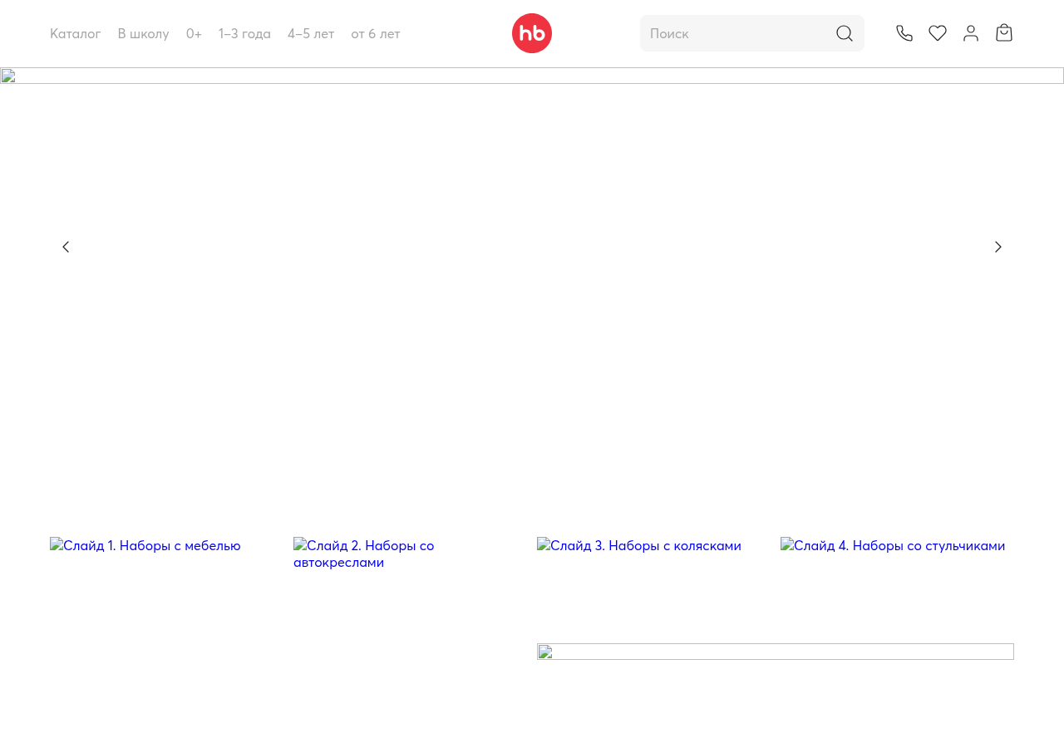Select the В школу menu item
Image resolution: width=1064 pixels, height=748 pixels.
click(x=144, y=33)
